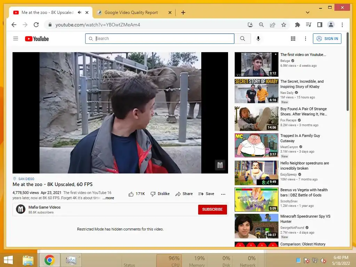Click the Nas Daily channel name

coord(287,92)
